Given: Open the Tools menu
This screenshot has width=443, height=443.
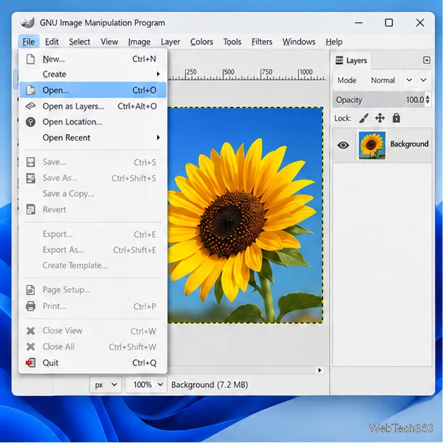Looking at the screenshot, I should pos(232,42).
